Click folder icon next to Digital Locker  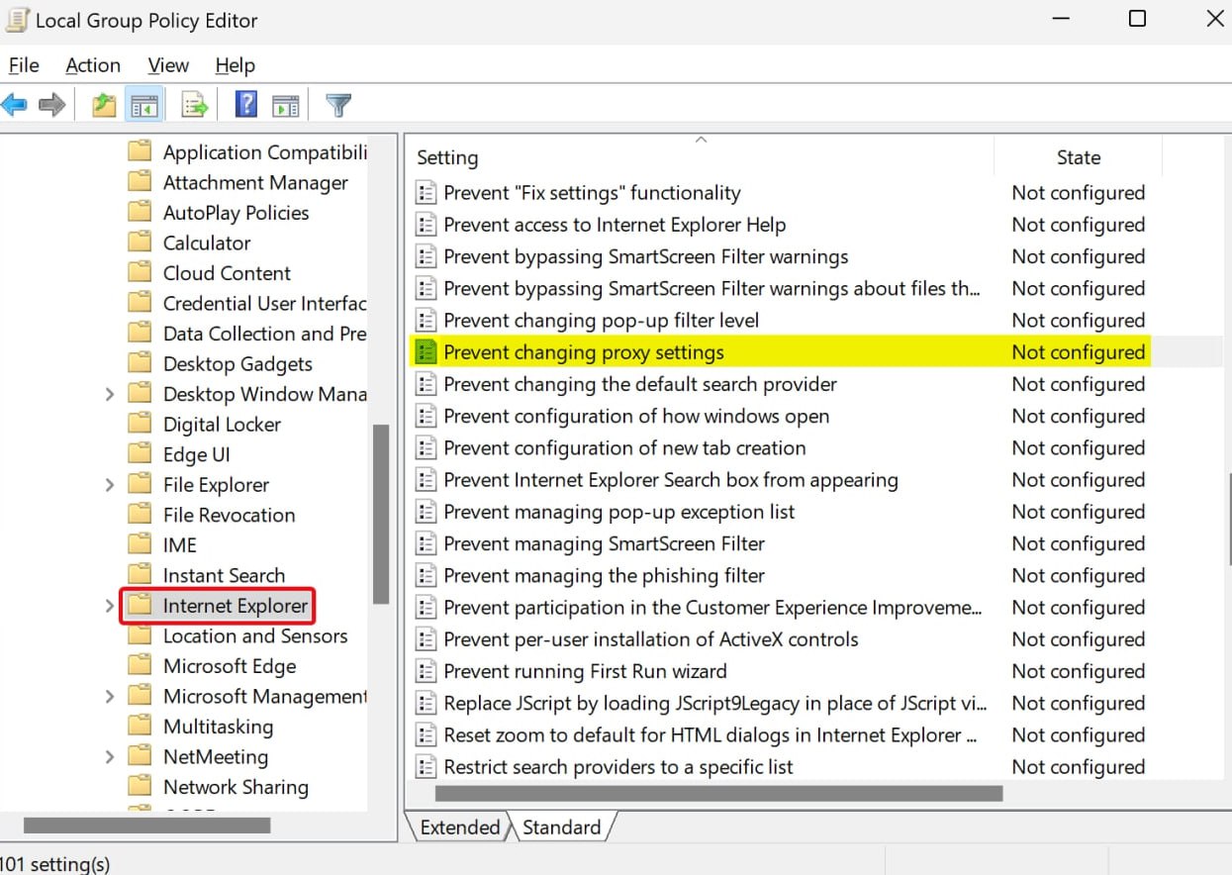pyautogui.click(x=141, y=424)
